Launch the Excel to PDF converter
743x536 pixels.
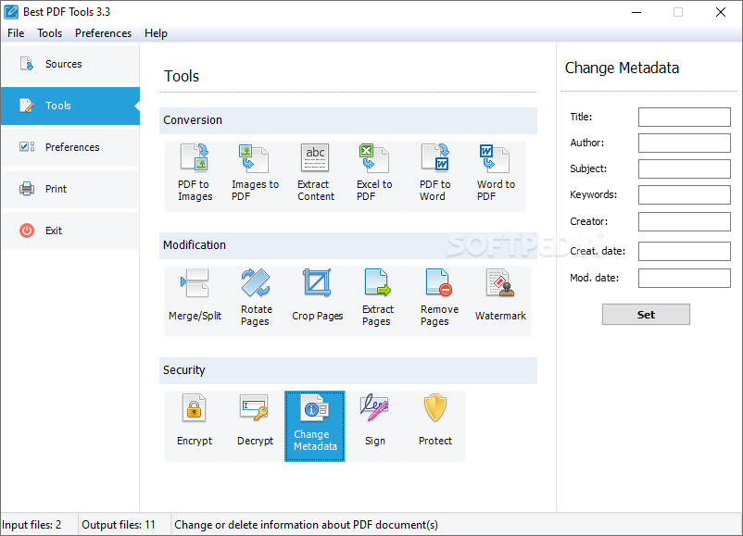point(375,176)
